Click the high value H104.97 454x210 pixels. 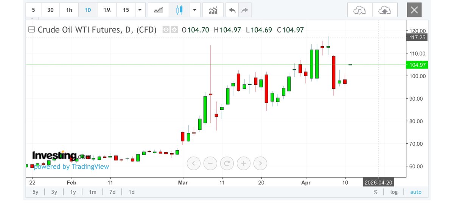(x=227, y=30)
